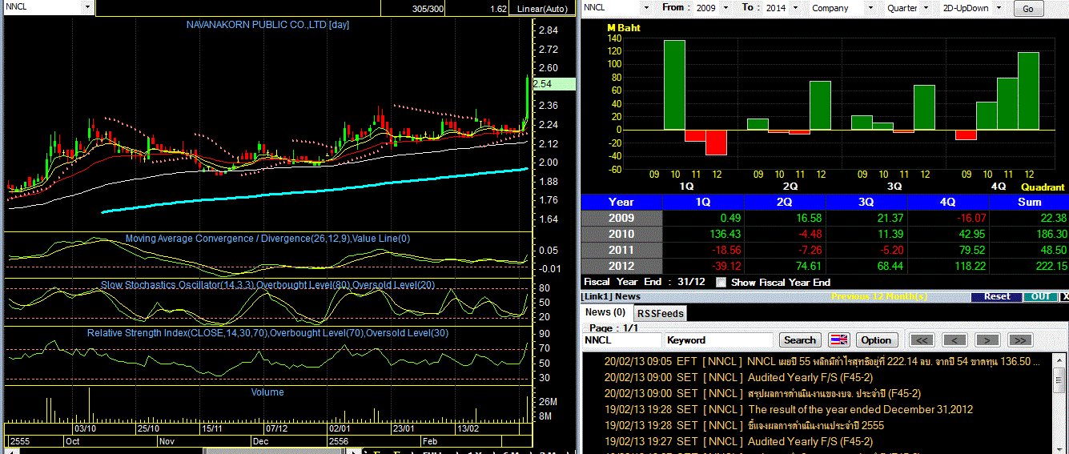Image resolution: width=1069 pixels, height=454 pixels.
Task: Click the Keyword input field
Action: [718, 340]
